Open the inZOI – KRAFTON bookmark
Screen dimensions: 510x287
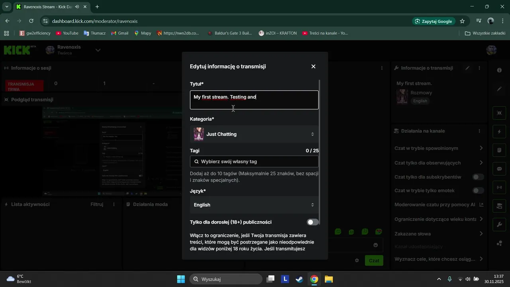(x=278, y=33)
